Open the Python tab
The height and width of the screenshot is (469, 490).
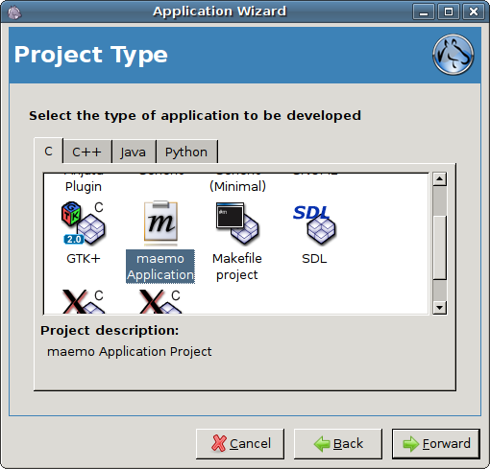[x=186, y=152]
